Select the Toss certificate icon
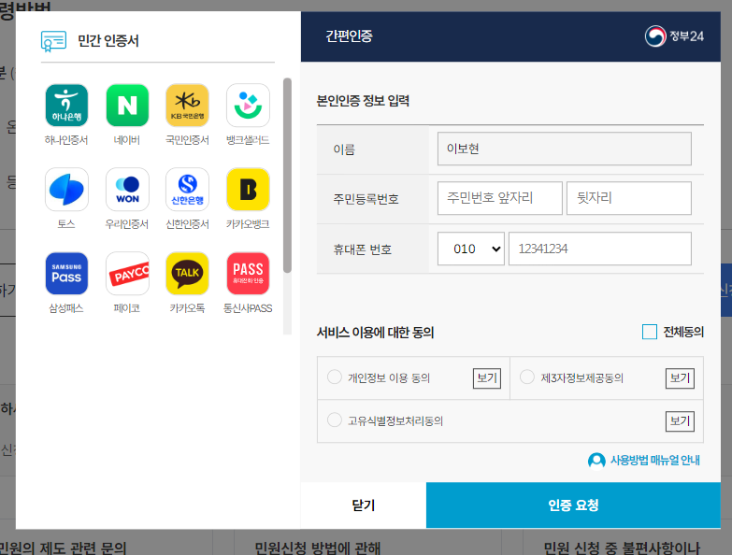 pyautogui.click(x=66, y=190)
